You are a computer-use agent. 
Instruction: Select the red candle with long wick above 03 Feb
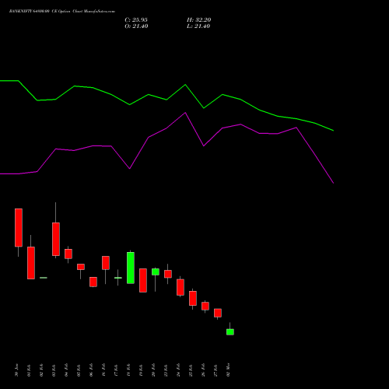pos(56,239)
